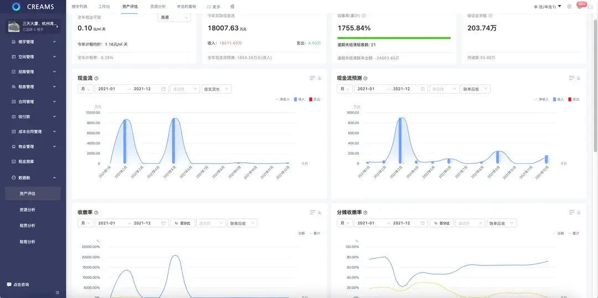Viewport: 598px width, 298px height.
Task: Click the CREAMS logo icon
Action: [16, 7]
